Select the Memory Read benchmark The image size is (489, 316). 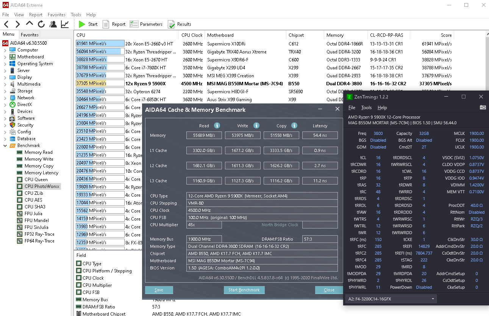[x=38, y=152]
